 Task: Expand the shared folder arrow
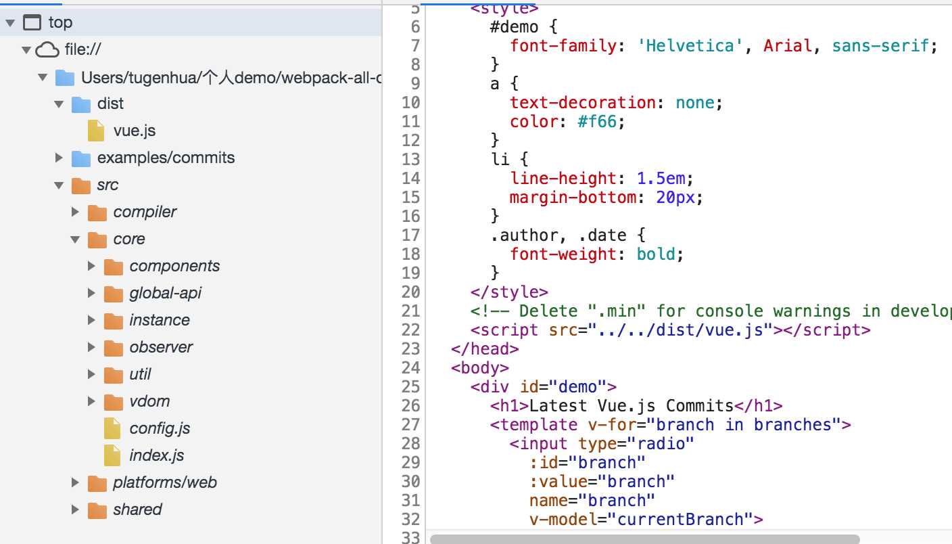[76, 509]
